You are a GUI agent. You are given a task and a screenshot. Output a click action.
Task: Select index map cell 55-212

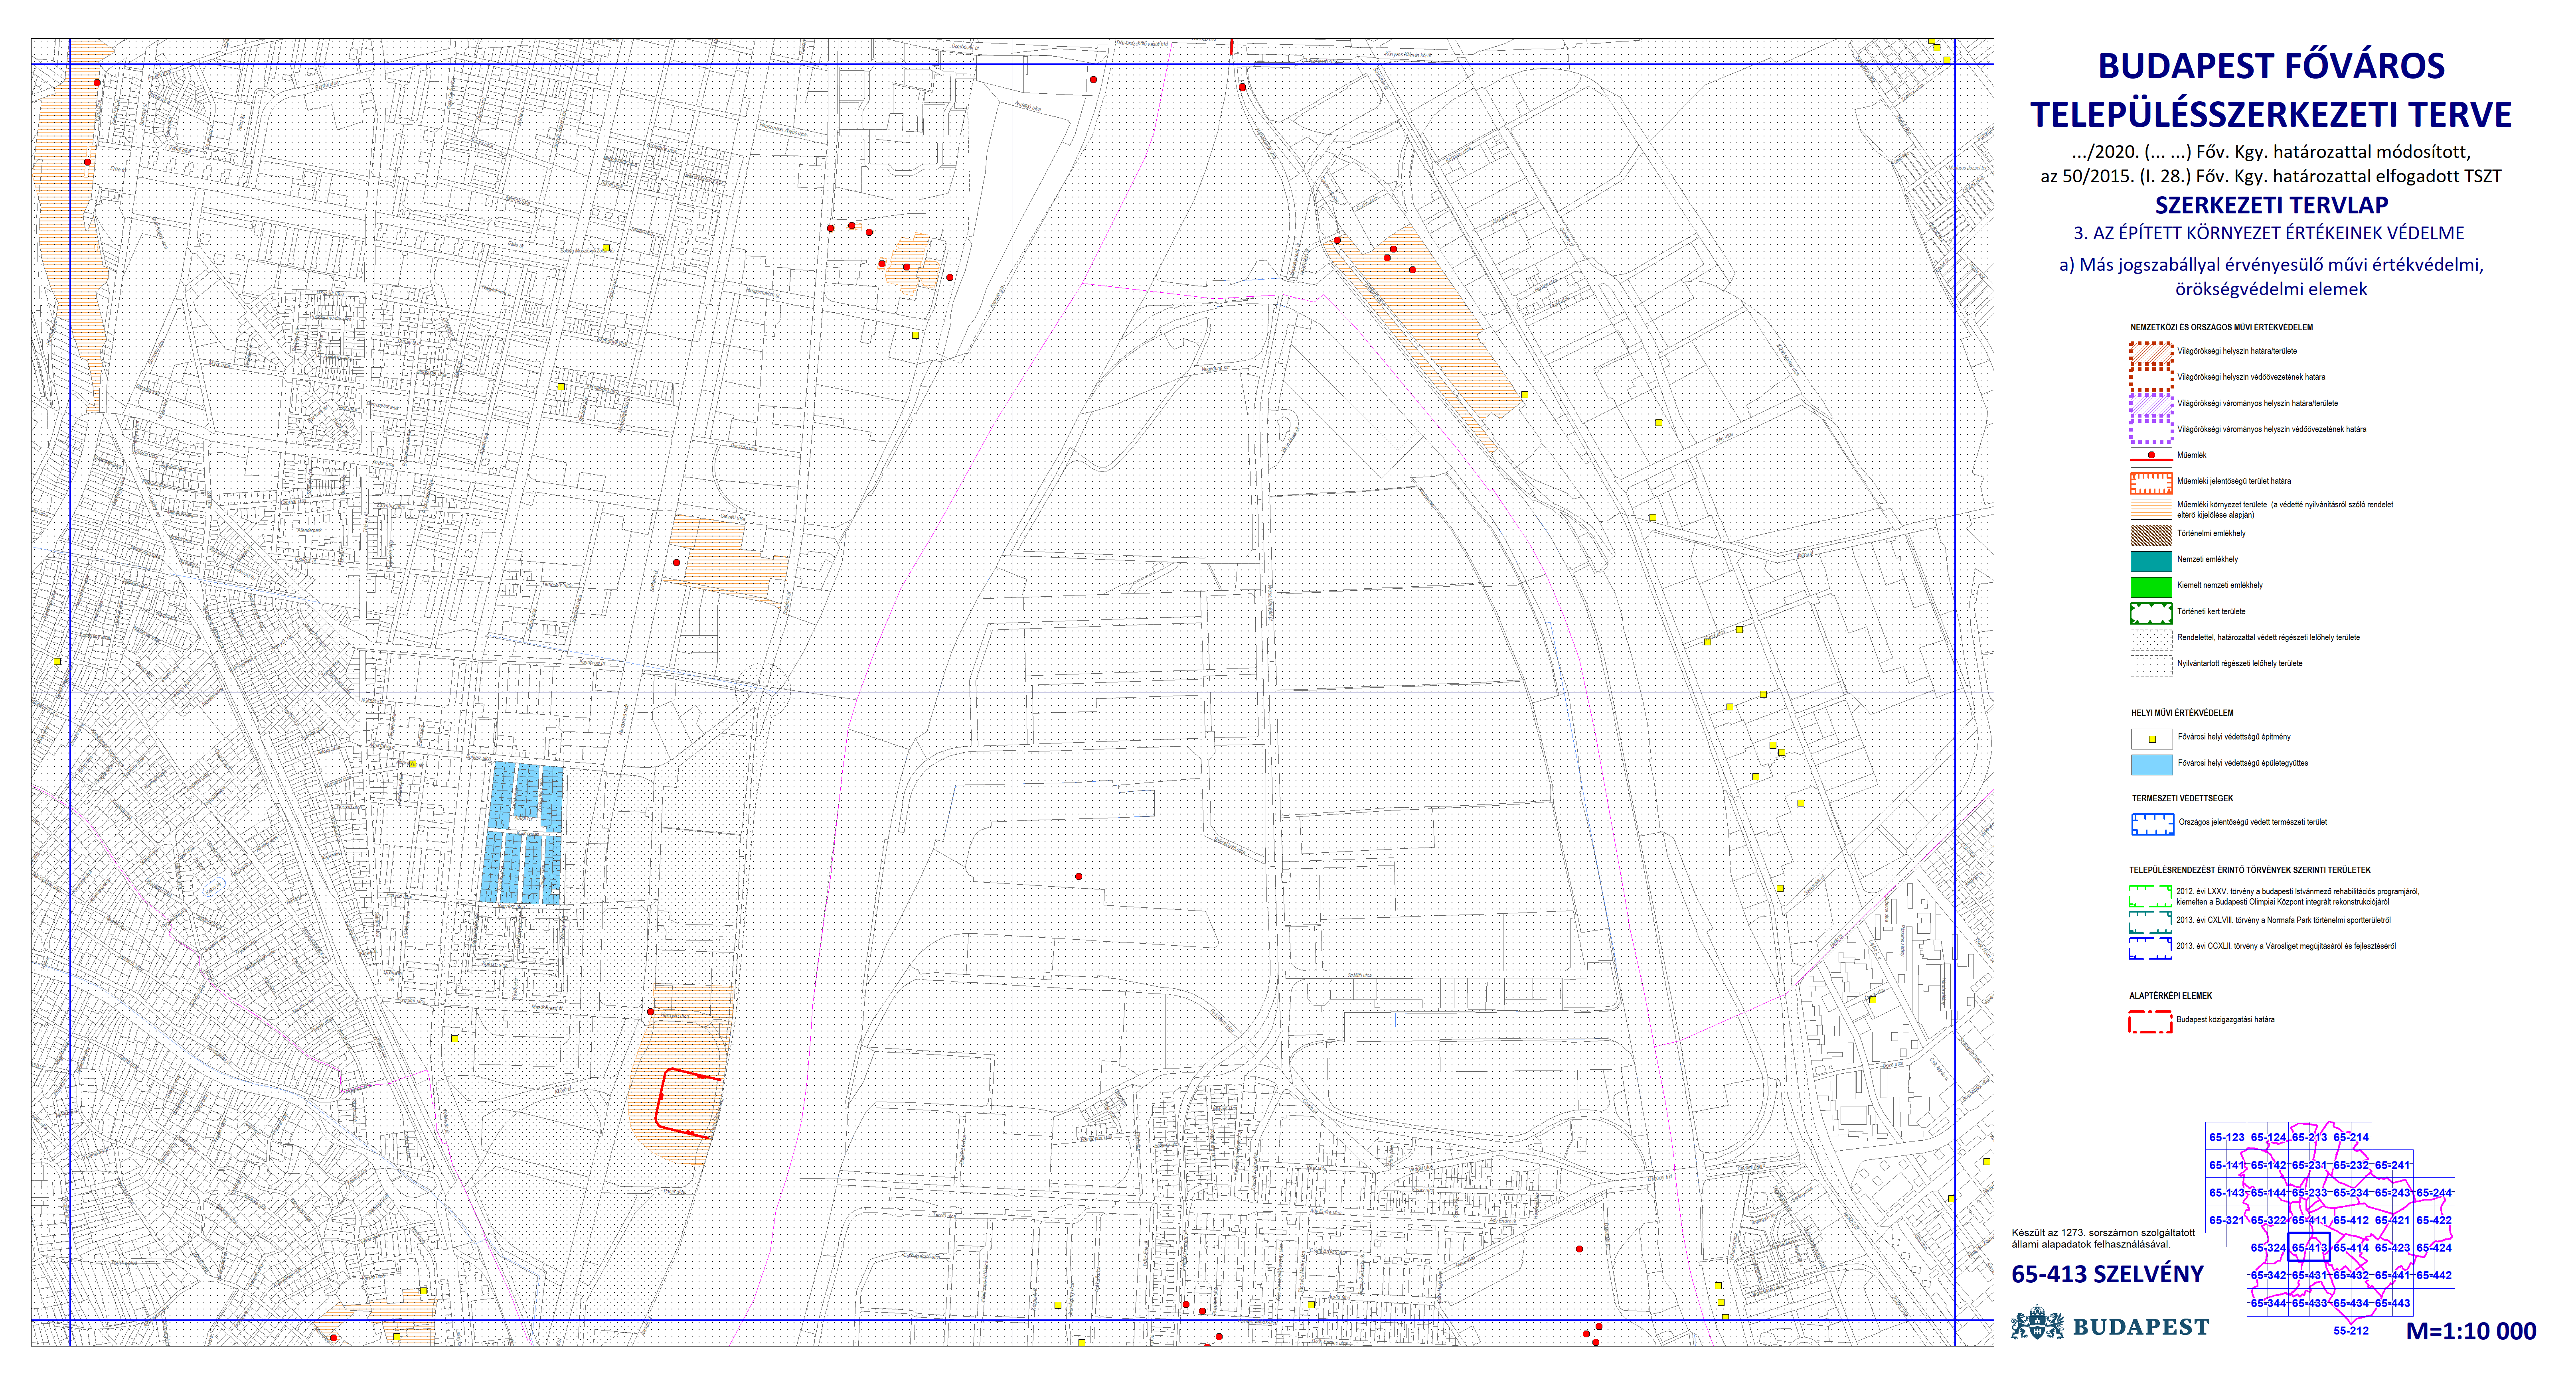(2351, 1330)
